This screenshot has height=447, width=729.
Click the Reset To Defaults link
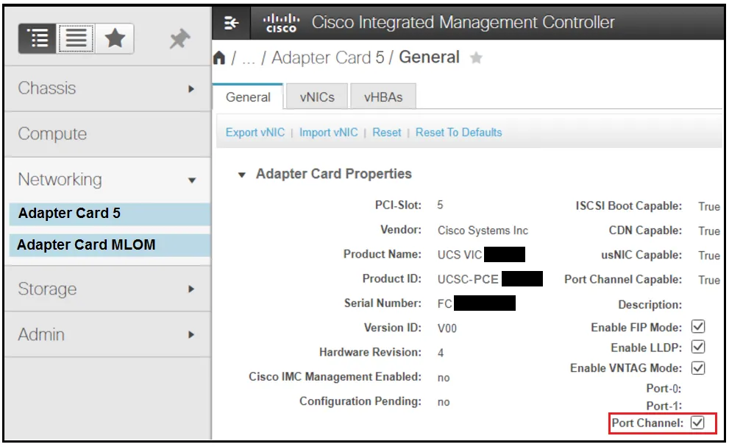click(x=459, y=133)
